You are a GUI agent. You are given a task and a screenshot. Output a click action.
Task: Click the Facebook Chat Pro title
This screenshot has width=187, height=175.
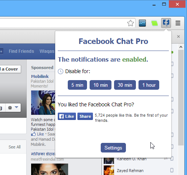tap(113, 41)
